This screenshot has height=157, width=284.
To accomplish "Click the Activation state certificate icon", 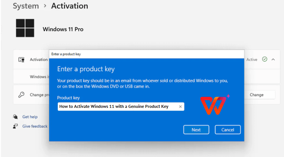I will click(21, 59).
